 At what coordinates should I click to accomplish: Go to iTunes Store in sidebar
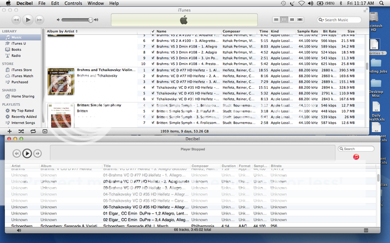pos(20,70)
